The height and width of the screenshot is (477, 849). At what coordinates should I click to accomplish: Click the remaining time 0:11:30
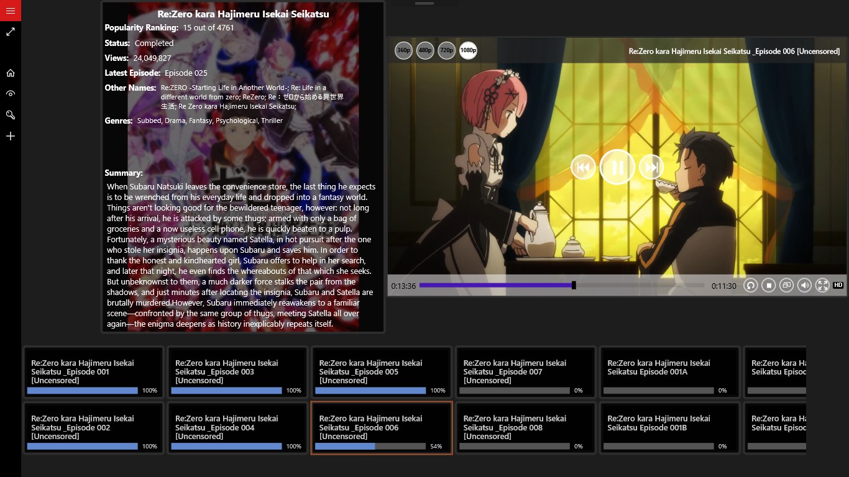click(x=724, y=286)
